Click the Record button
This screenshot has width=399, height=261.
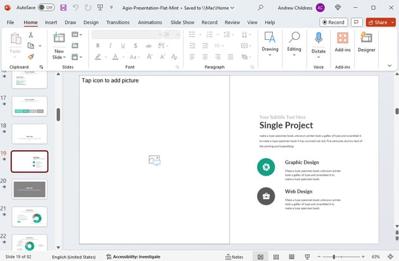point(333,22)
